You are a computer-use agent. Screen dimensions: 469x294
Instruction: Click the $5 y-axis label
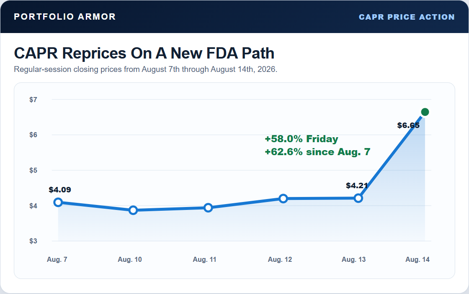point(33,170)
